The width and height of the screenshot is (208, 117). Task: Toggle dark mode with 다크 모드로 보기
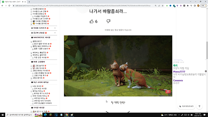tap(186, 106)
